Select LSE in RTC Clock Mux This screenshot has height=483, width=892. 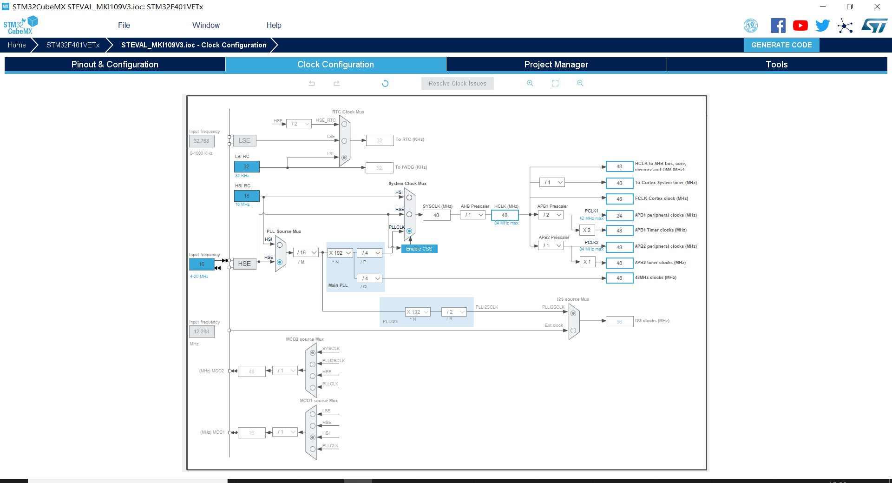pyautogui.click(x=344, y=141)
